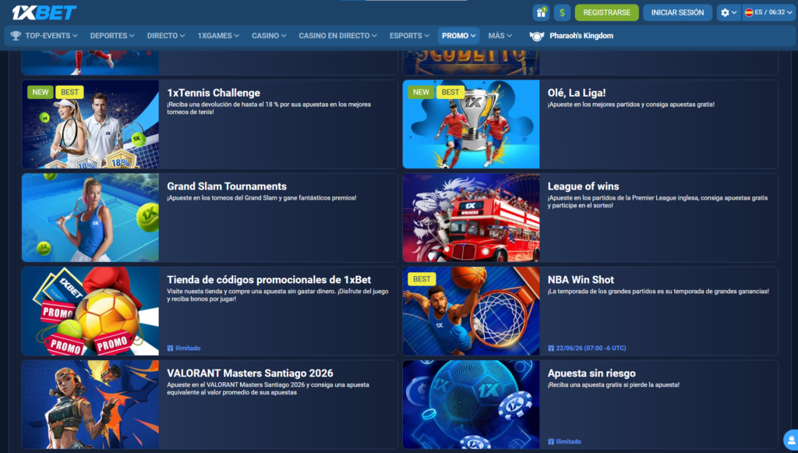Expand the Casino en Directo dropdown
The width and height of the screenshot is (798, 453).
pos(337,36)
